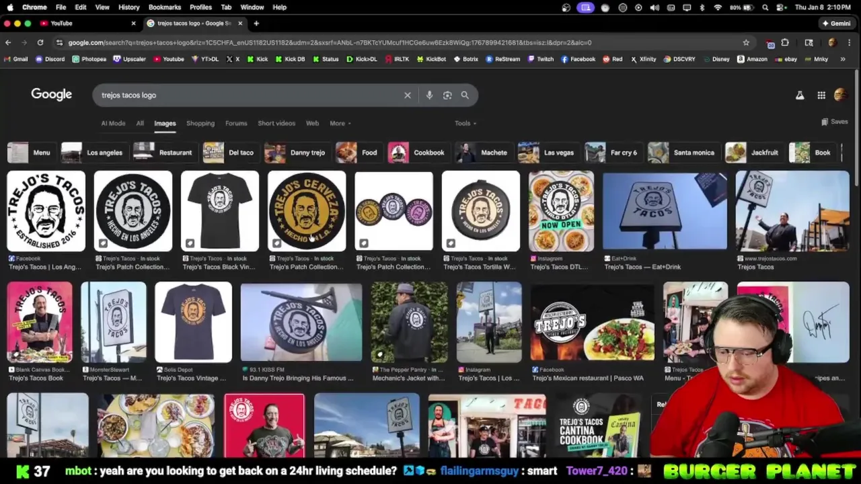Viewport: 861px width, 484px height.
Task: Open the Trejo's Cerveza gold patch image
Action: click(307, 211)
